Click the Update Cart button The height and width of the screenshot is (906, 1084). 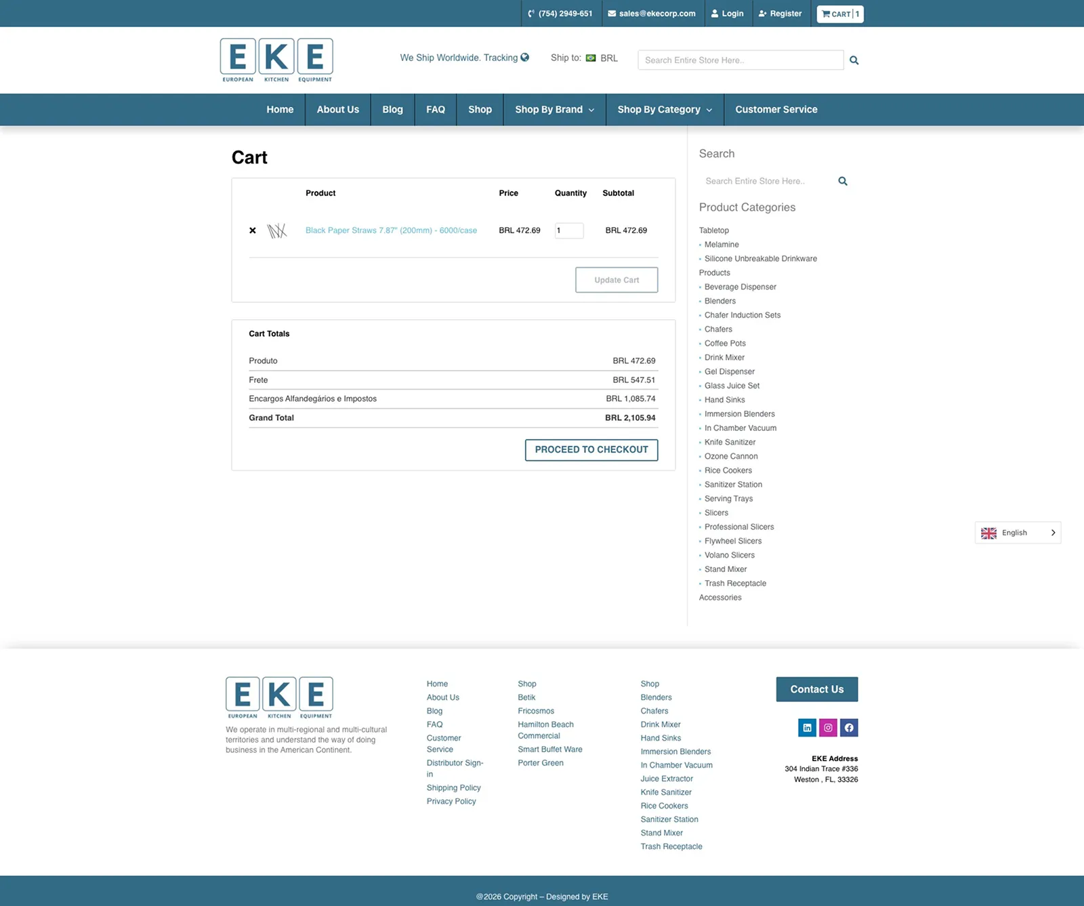[x=617, y=280]
